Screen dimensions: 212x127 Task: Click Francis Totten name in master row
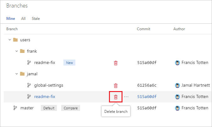point(195,108)
